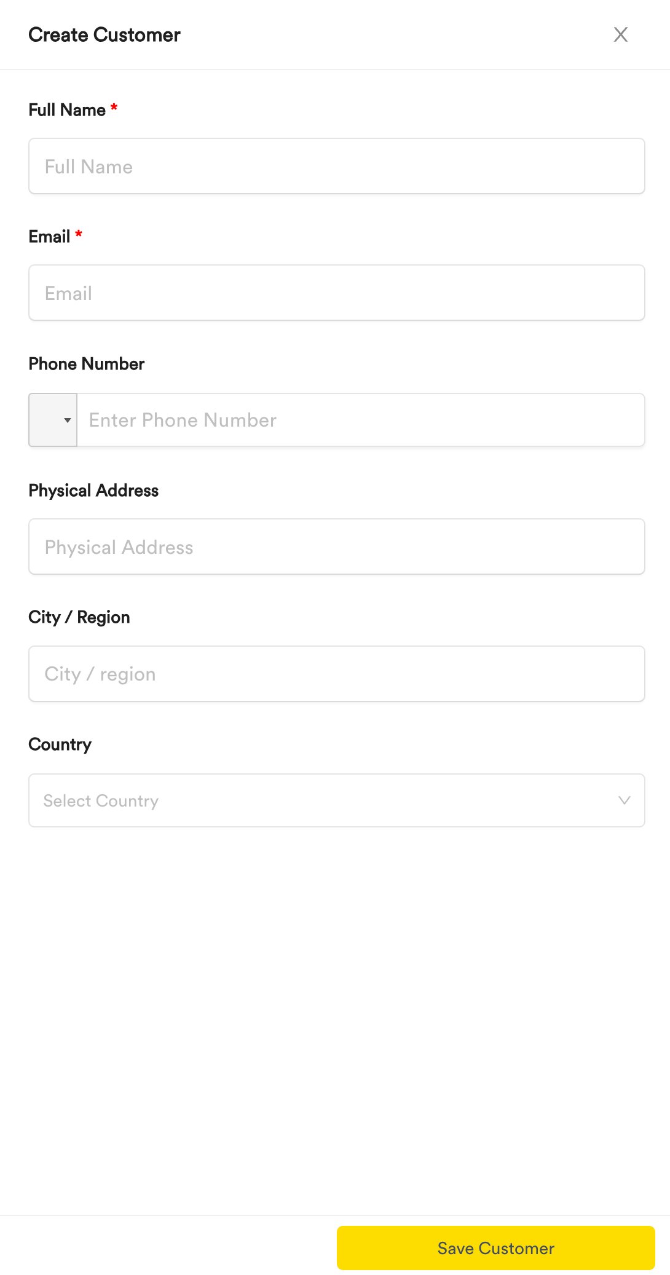Click the Create Customer heading
670x1275 pixels.
(x=104, y=35)
